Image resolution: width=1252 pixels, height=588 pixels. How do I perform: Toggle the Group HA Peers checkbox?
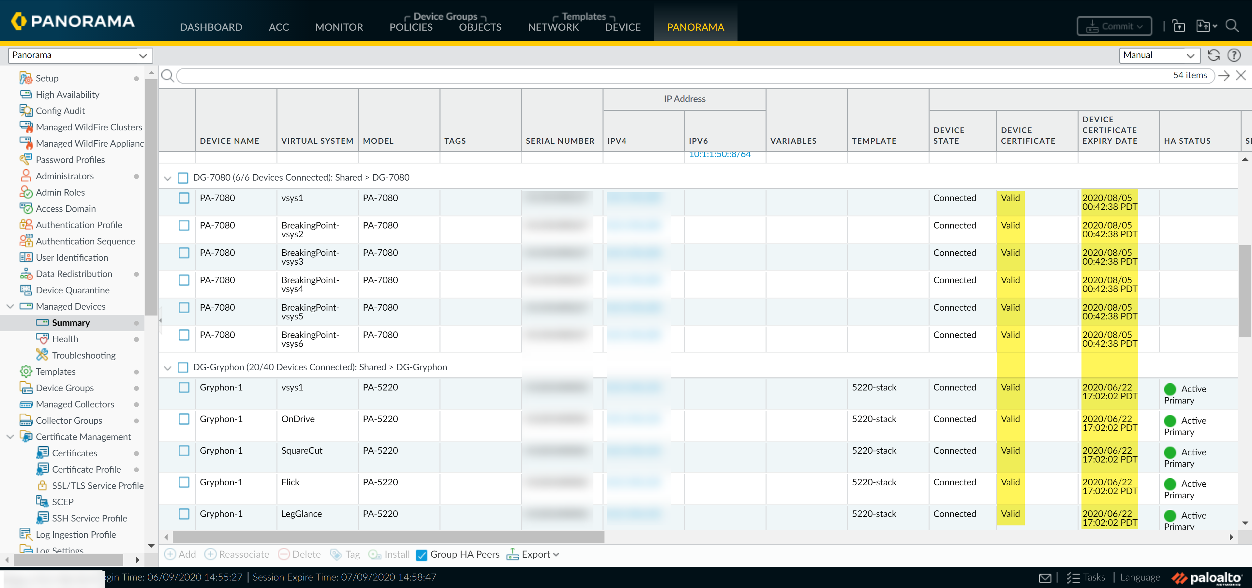point(421,555)
